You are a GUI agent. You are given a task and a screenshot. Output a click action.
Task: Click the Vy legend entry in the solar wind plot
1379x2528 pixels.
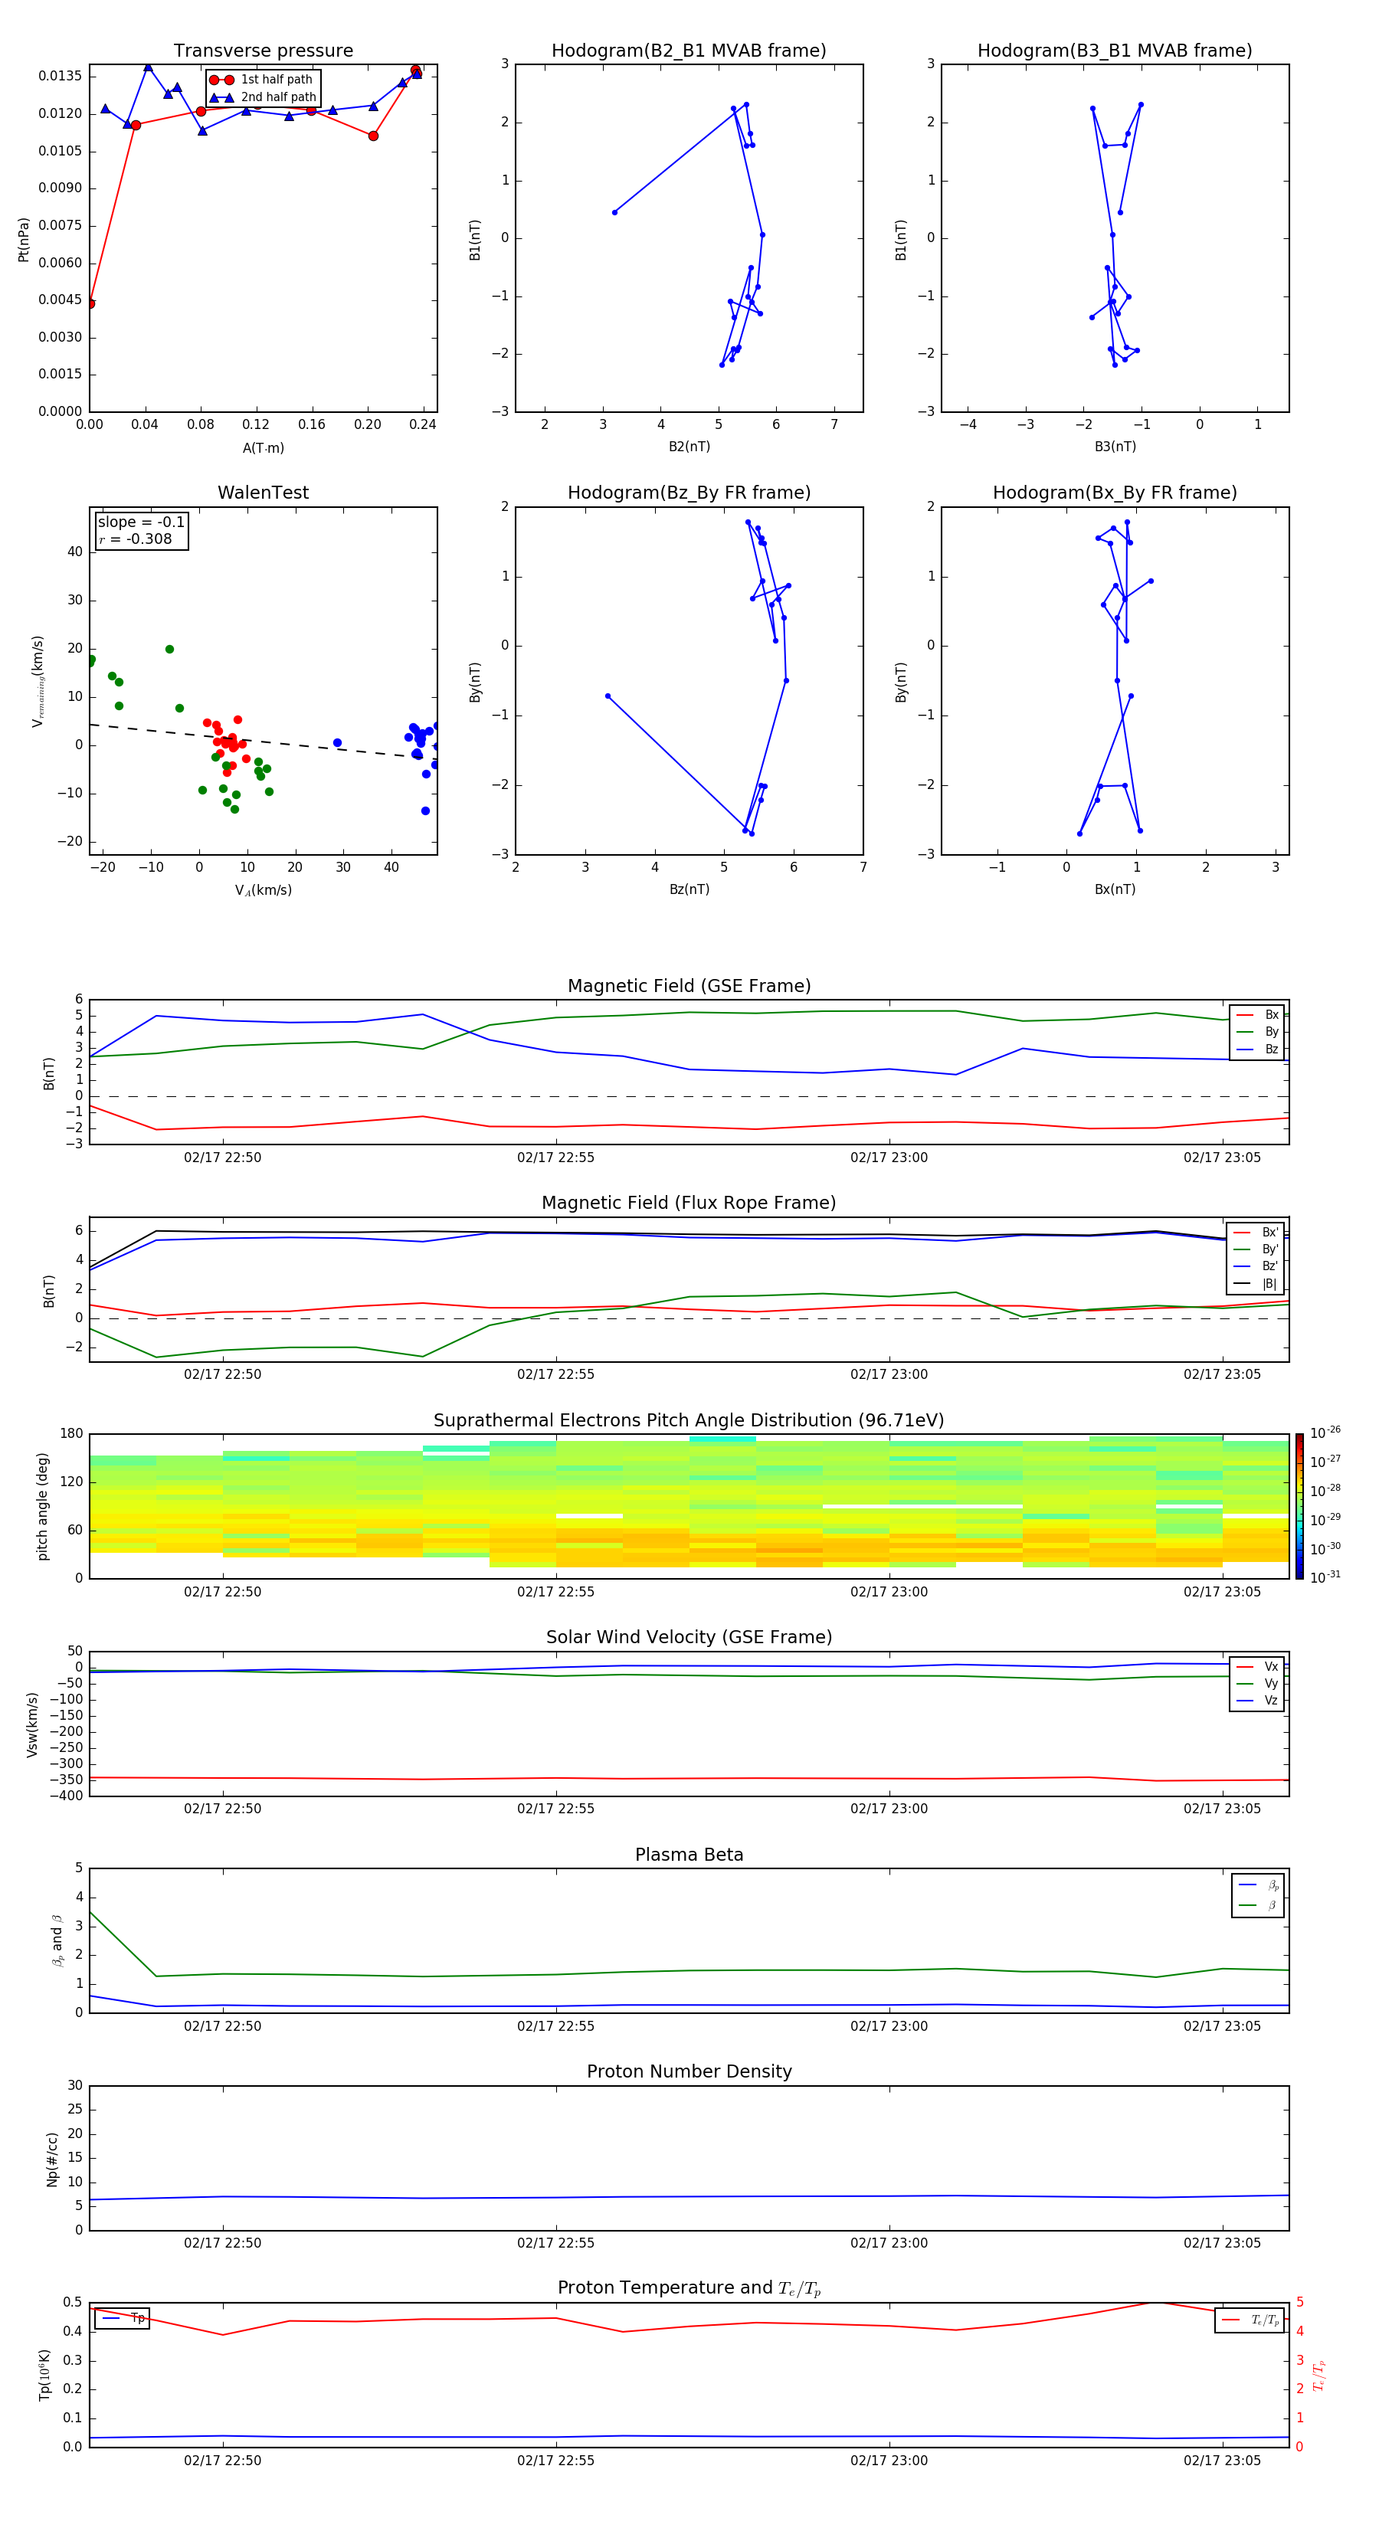tap(1257, 1684)
